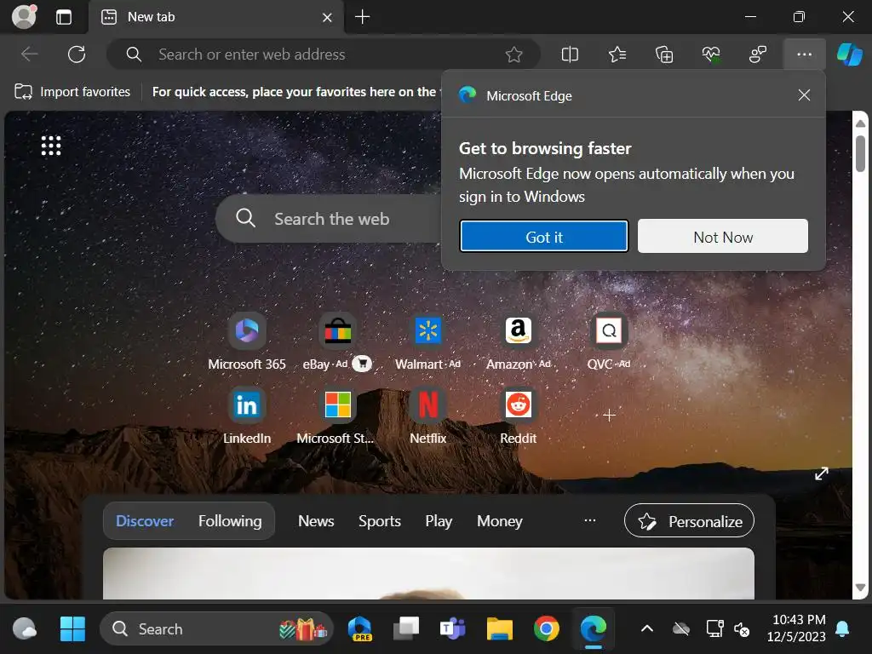Screen dimensions: 872x654
Task: Open the Edge profile avatar
Action: pyautogui.click(x=24, y=17)
